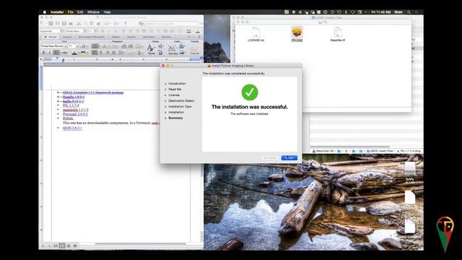The width and height of the screenshot is (462, 260).
Task: Apply strikethrough abc formatting in Word
Action: (65, 53)
